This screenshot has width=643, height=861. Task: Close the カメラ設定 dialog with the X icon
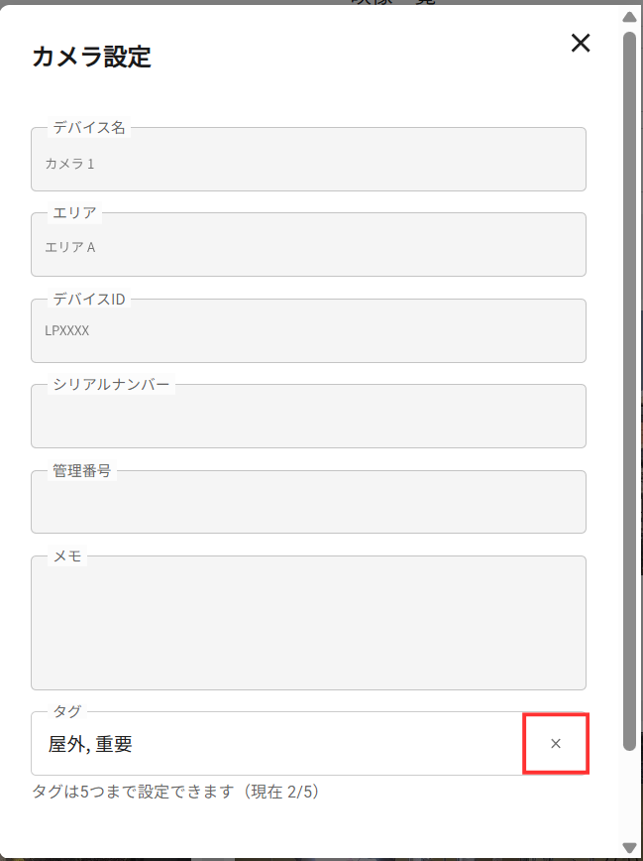pos(581,43)
